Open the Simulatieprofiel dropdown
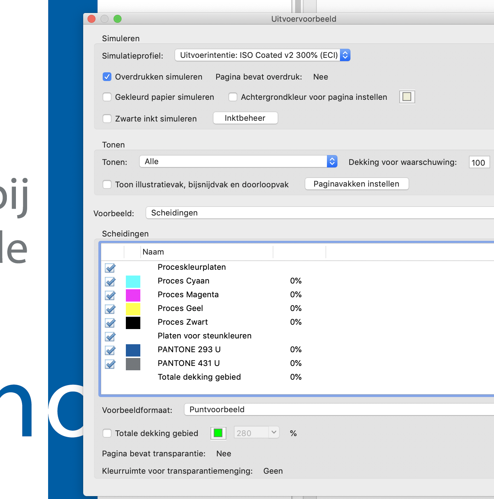Viewport: 494px width, 499px height. coord(262,55)
